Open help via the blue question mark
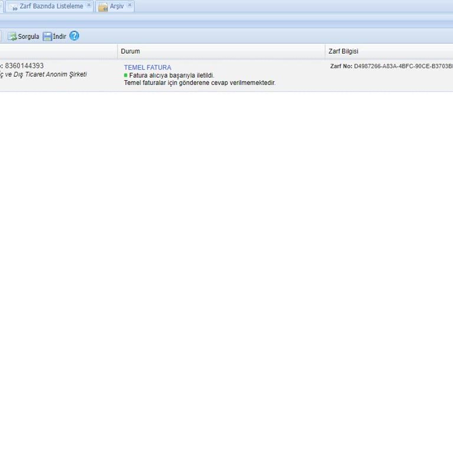 coord(74,36)
